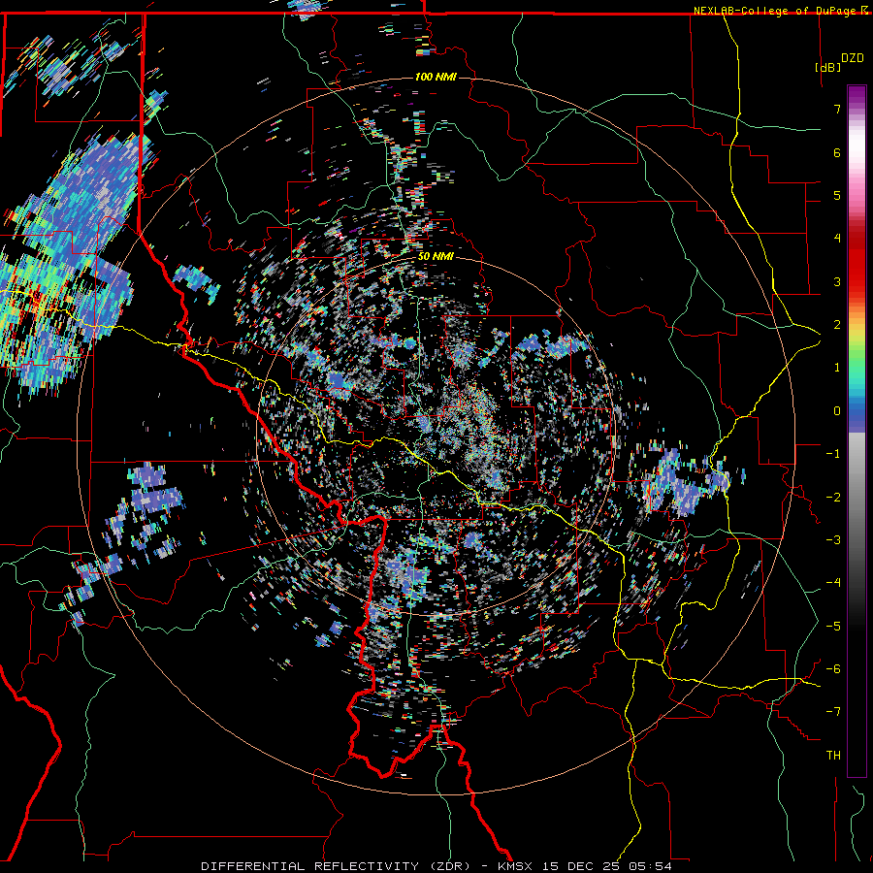Click the scale tick label -3
873x873 pixels.
pyautogui.click(x=833, y=540)
